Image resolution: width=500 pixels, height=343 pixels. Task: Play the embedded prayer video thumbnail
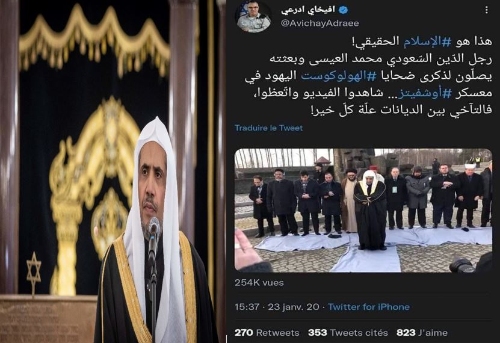(x=363, y=211)
